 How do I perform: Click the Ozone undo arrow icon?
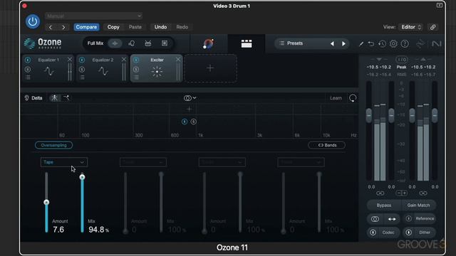click(371, 44)
